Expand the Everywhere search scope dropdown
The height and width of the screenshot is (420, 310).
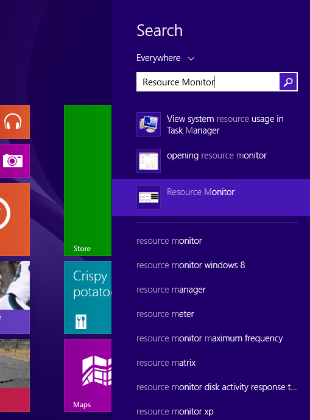click(x=165, y=58)
